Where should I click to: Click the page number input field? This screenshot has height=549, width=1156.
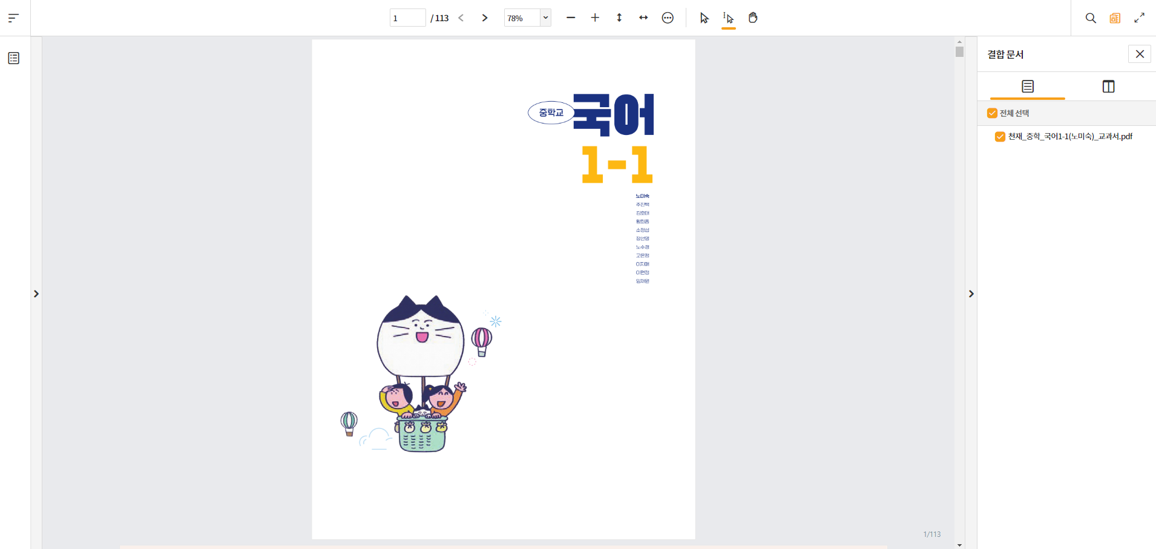point(407,18)
